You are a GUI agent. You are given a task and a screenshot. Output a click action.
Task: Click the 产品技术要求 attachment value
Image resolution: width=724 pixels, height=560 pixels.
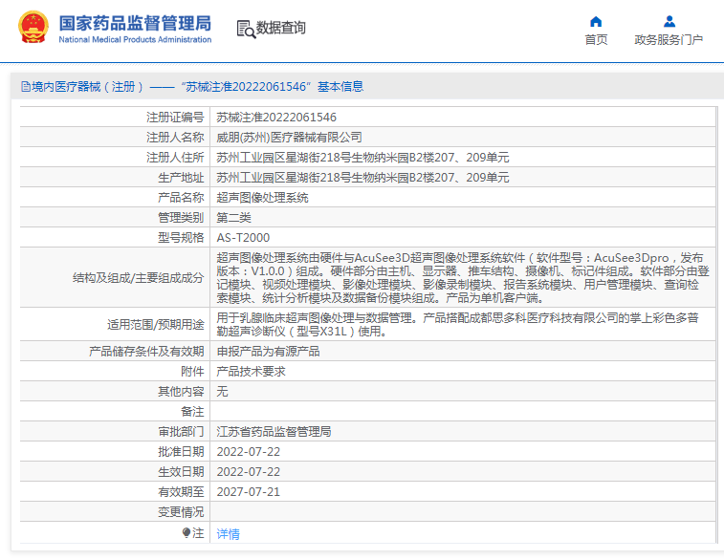click(x=251, y=372)
